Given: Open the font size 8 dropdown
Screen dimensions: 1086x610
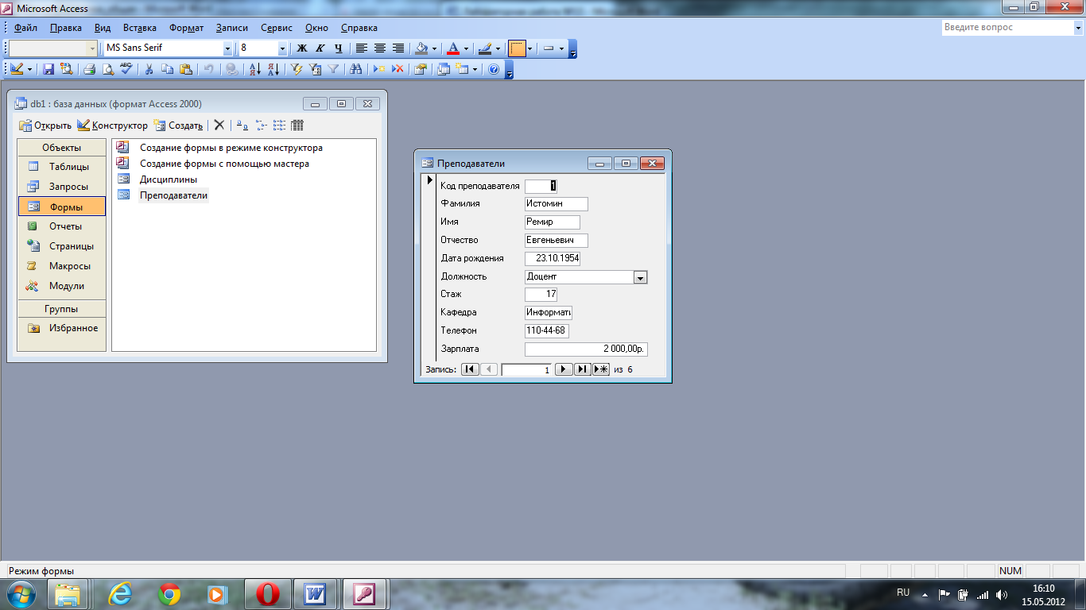Looking at the screenshot, I should (281, 48).
